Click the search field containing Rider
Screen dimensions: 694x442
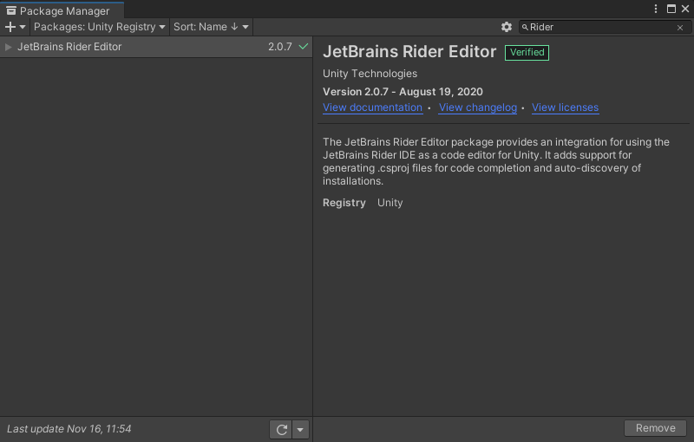click(603, 28)
